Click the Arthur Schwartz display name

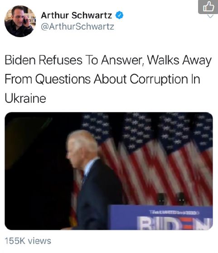tap(77, 15)
